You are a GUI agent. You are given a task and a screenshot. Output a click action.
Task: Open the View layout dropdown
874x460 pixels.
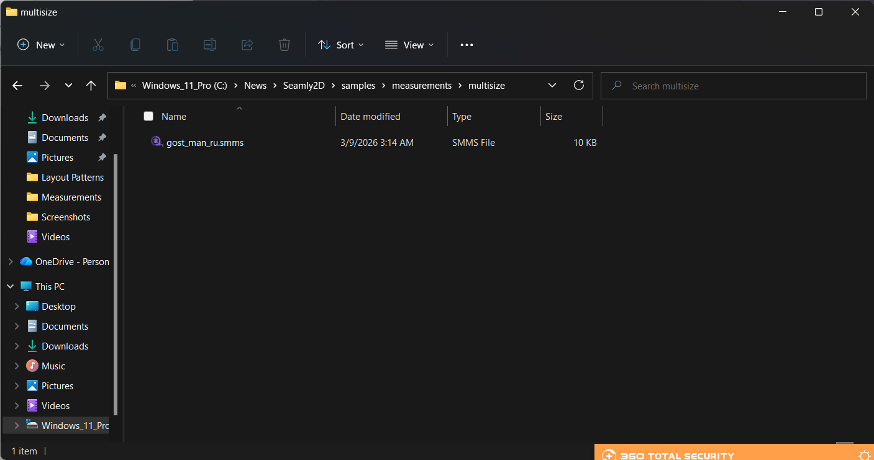(x=409, y=45)
